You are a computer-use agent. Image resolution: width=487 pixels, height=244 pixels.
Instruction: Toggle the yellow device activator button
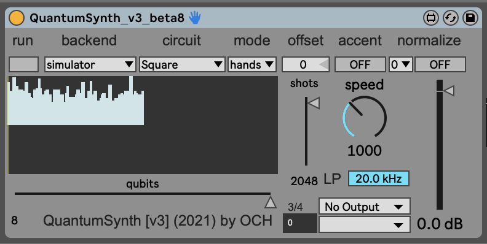16,18
